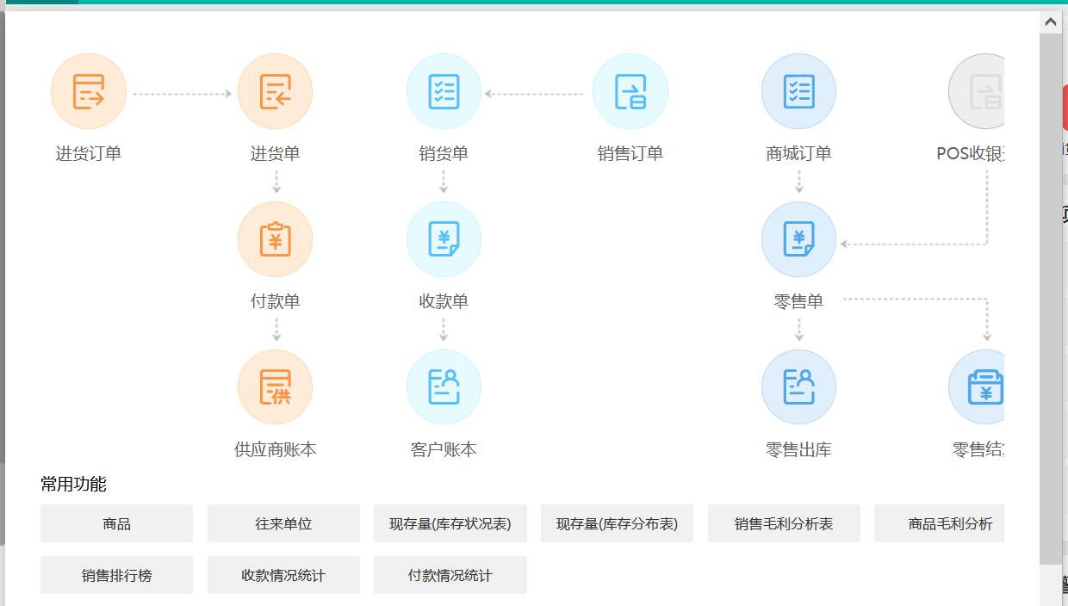The height and width of the screenshot is (606, 1068).
Task: Open the 销售毛利分析表 report
Action: click(784, 523)
